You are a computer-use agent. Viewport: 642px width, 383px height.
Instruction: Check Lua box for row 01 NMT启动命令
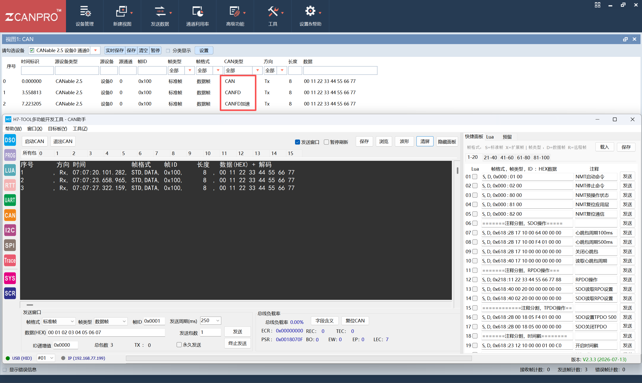[x=475, y=177]
